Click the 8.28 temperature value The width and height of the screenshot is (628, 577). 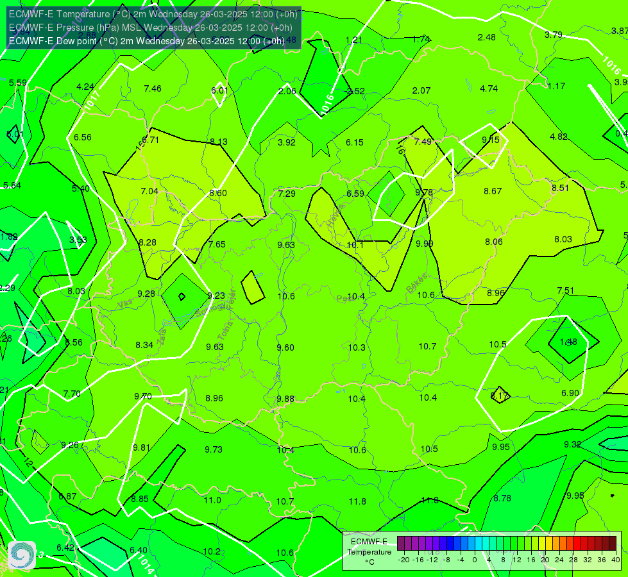[x=148, y=242]
